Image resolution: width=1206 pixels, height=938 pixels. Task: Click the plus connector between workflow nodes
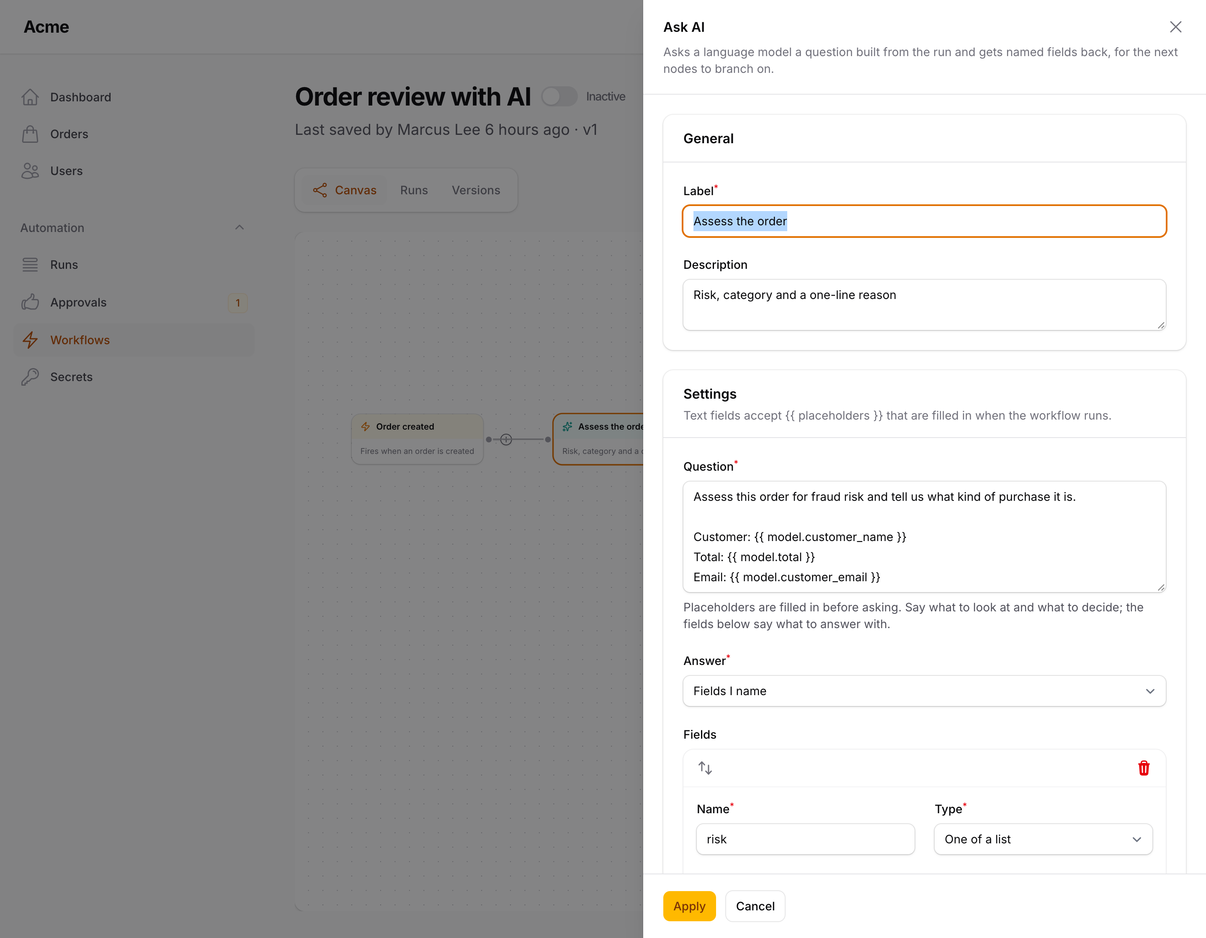coord(506,439)
